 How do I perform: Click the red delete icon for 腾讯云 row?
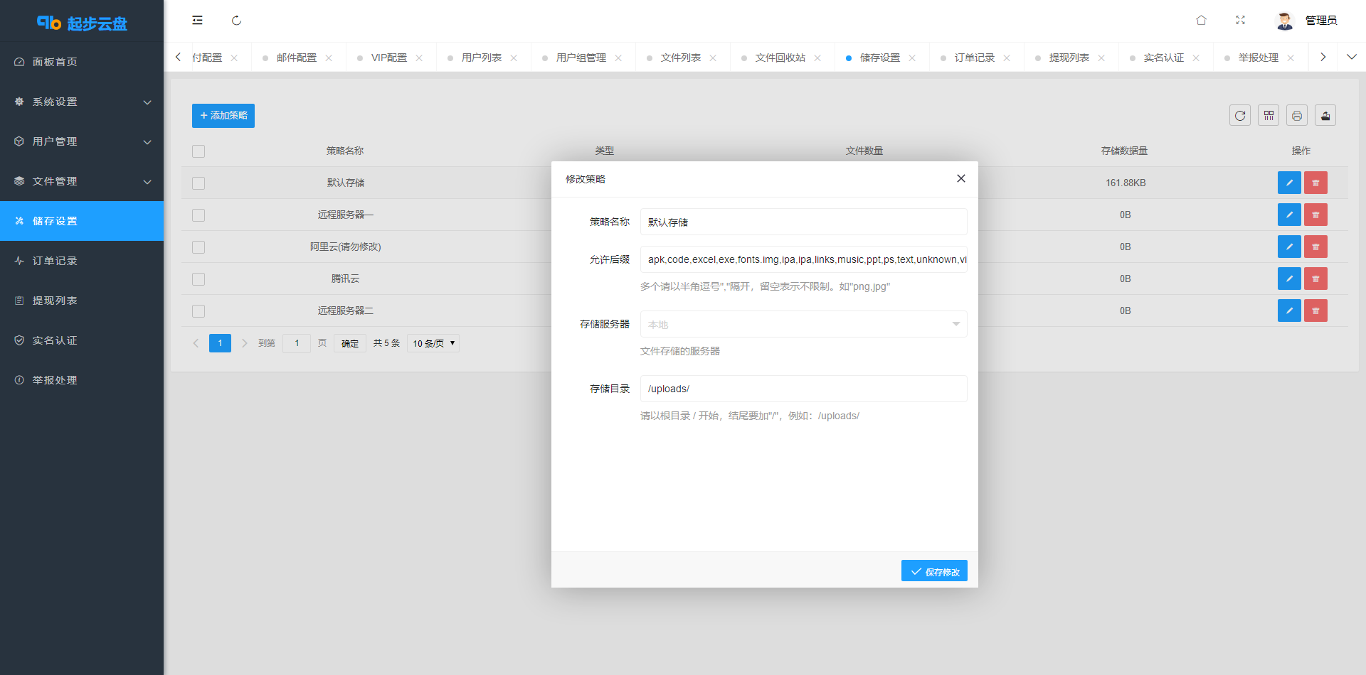[x=1315, y=279]
